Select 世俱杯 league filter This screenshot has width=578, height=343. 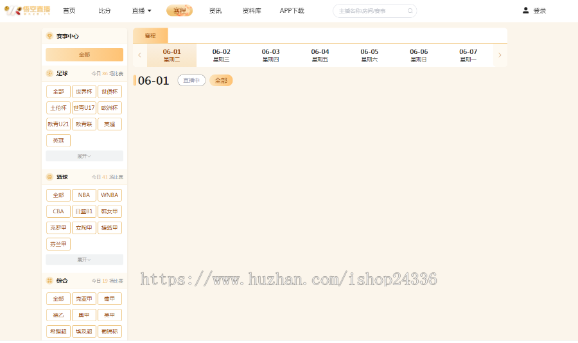click(x=110, y=91)
